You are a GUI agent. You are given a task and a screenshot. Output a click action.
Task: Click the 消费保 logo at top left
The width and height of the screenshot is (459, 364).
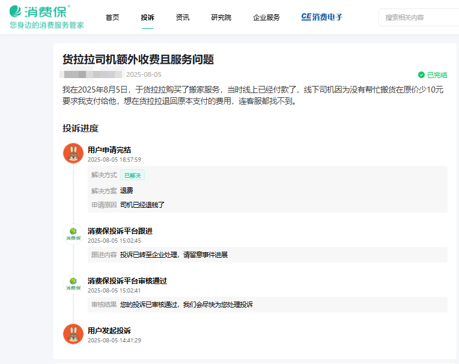pos(40,11)
